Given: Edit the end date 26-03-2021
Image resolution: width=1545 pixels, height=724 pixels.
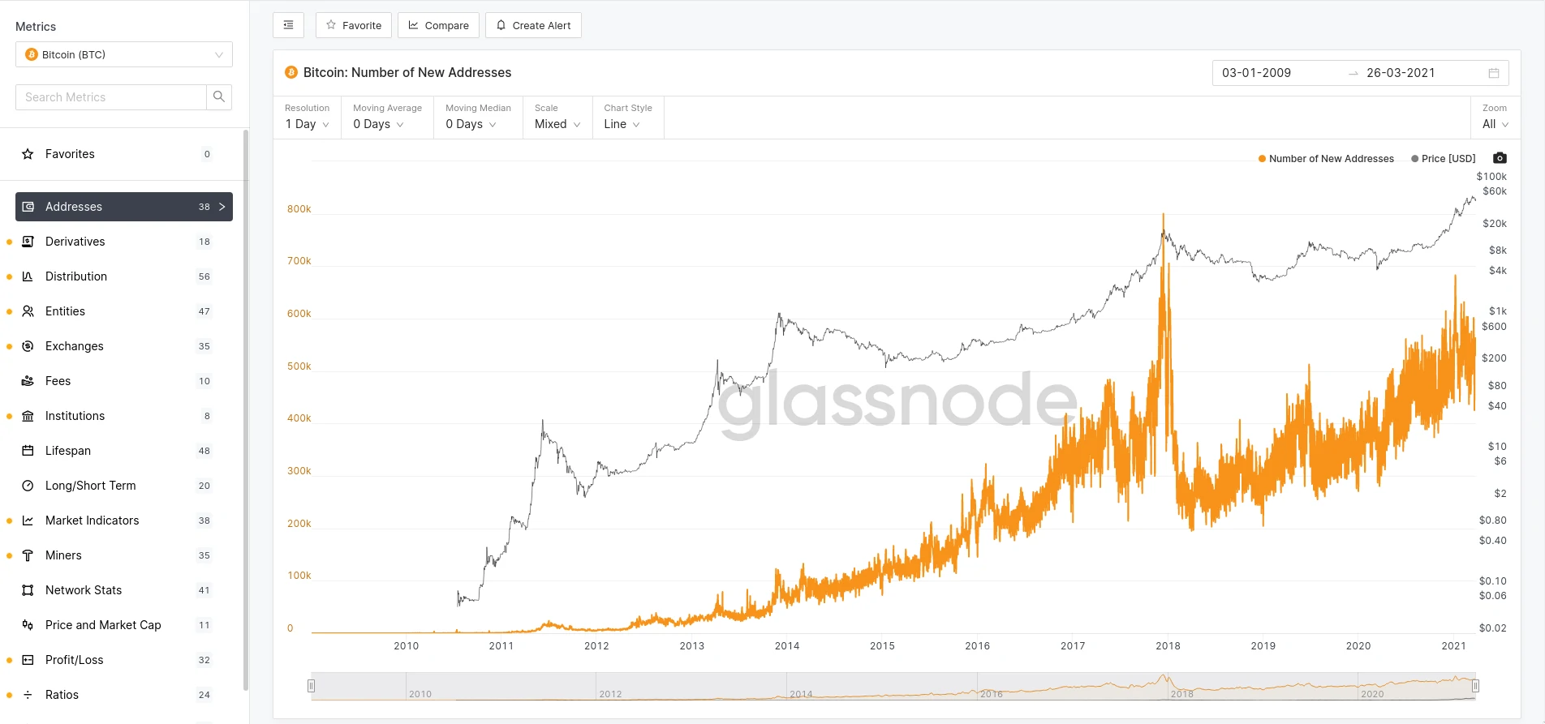Looking at the screenshot, I should click(1401, 73).
